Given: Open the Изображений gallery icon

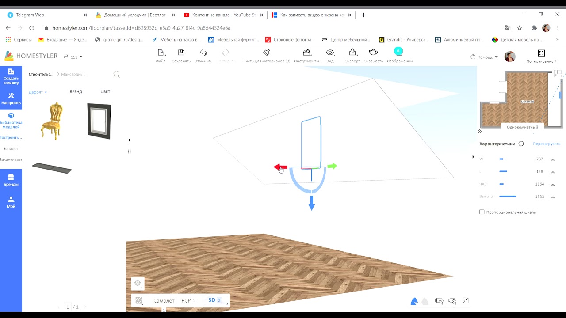Looking at the screenshot, I should tap(398, 51).
